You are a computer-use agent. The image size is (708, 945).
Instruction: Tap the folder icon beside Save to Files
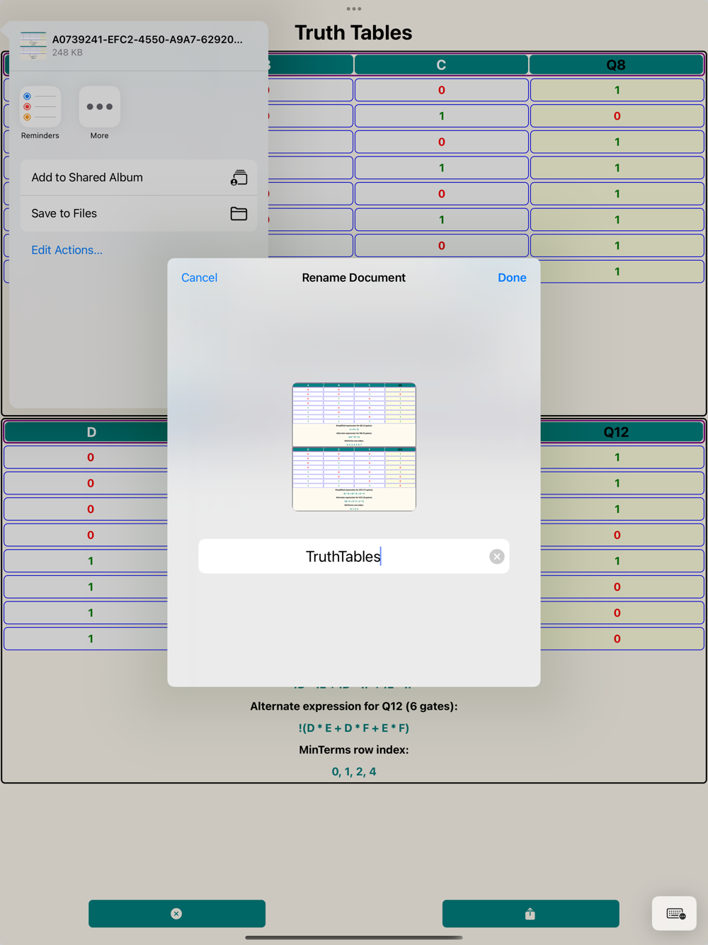pyautogui.click(x=239, y=213)
